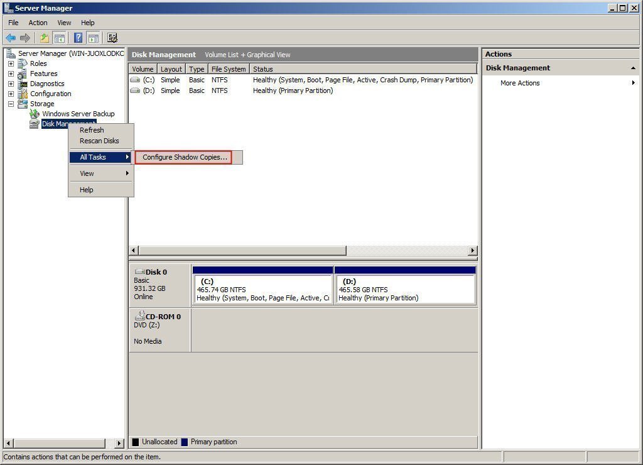Click the Storage icon in tree
The image size is (643, 465).
23,104
